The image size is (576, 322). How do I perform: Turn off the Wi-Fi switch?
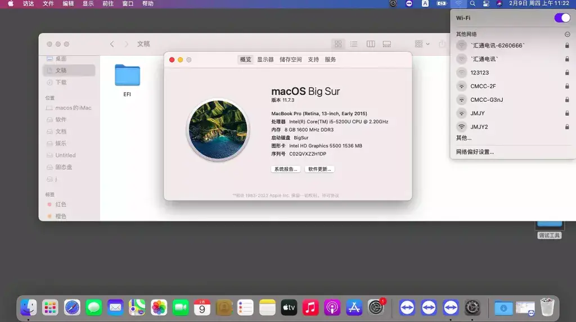coord(562,17)
